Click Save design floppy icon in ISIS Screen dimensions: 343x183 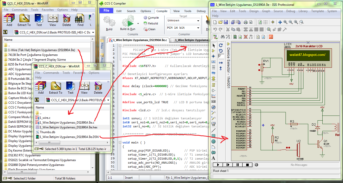[x=226, y=22]
